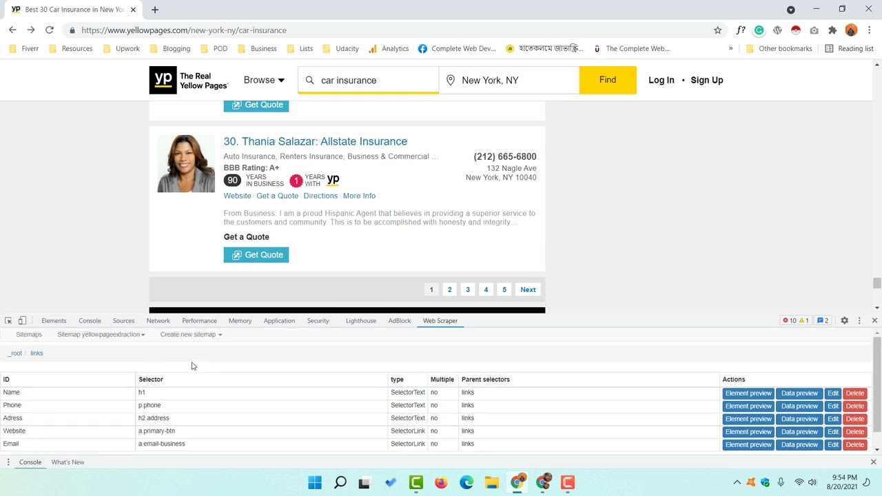Open the Extensions puzzle icon
Image resolution: width=882 pixels, height=496 pixels.
pyautogui.click(x=832, y=30)
